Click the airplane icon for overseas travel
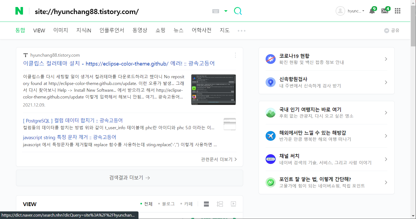 [x=270, y=136]
